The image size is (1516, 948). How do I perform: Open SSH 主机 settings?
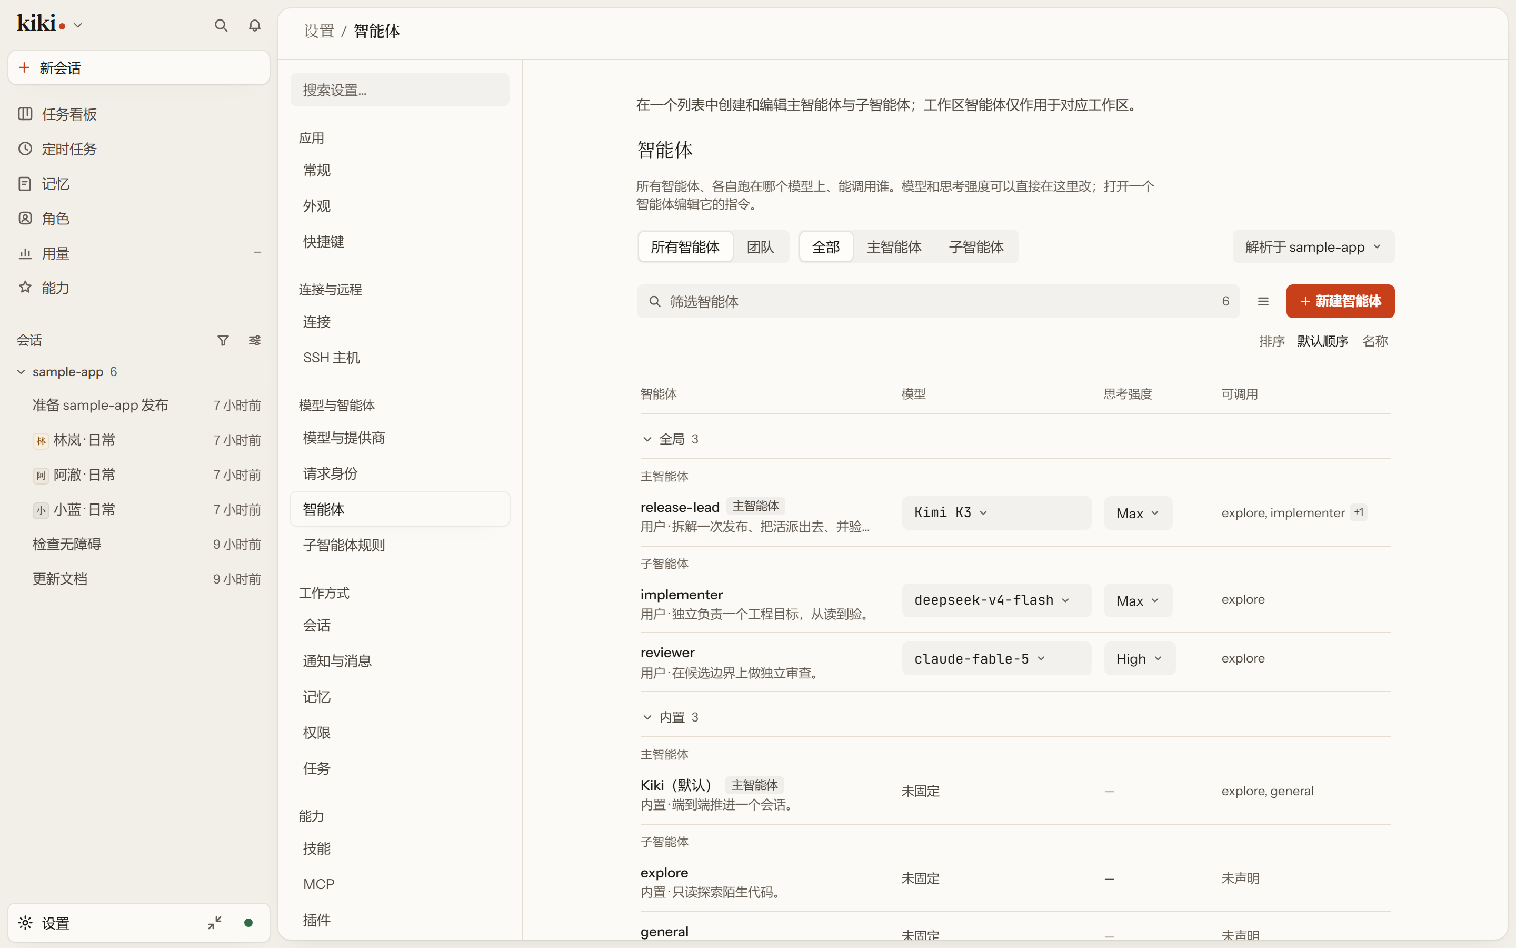pyautogui.click(x=400, y=358)
